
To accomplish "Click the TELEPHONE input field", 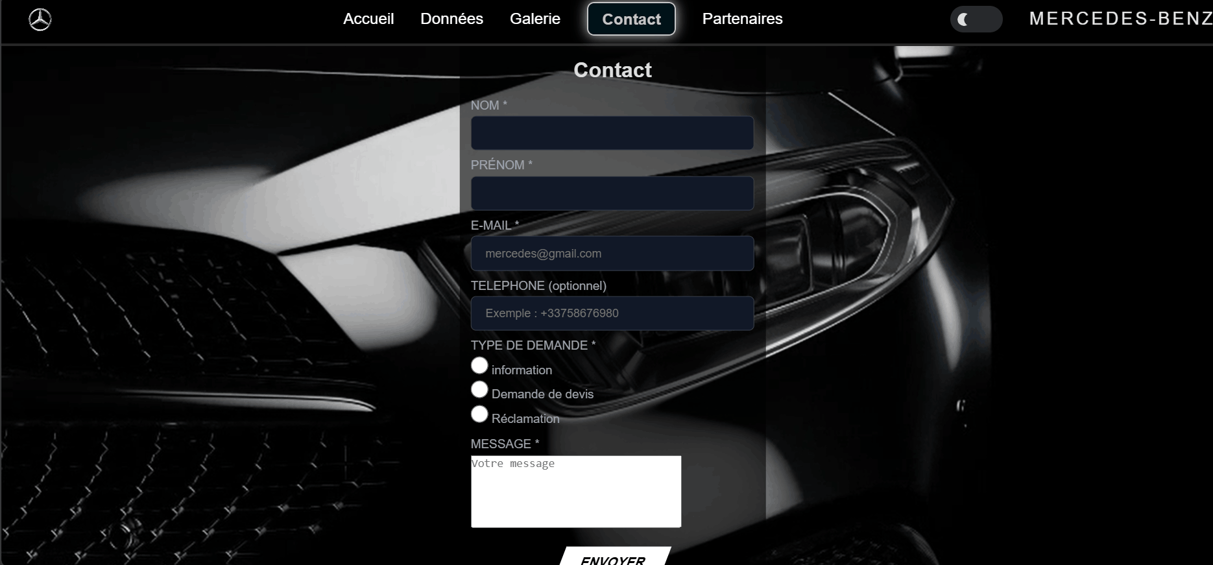I will pyautogui.click(x=612, y=313).
